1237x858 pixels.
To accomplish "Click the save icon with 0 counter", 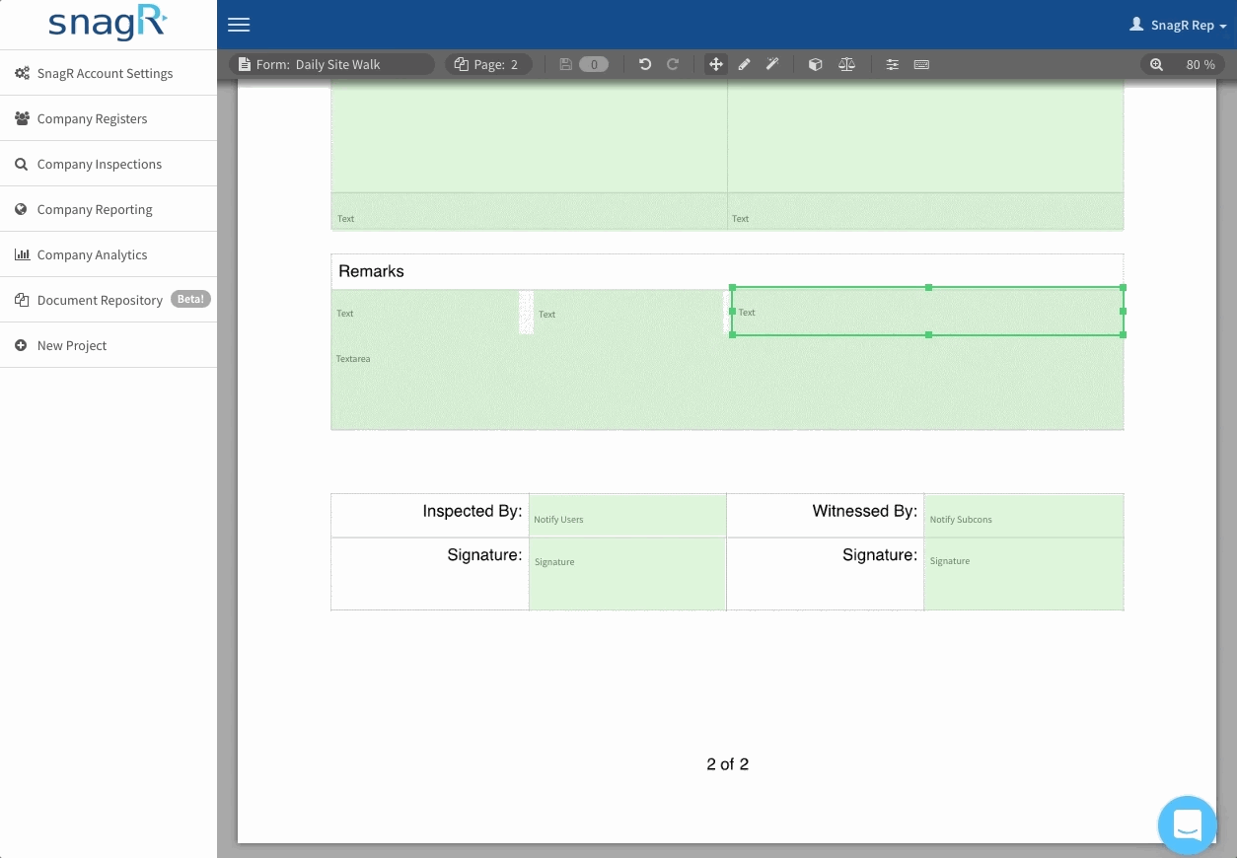I will tap(583, 64).
